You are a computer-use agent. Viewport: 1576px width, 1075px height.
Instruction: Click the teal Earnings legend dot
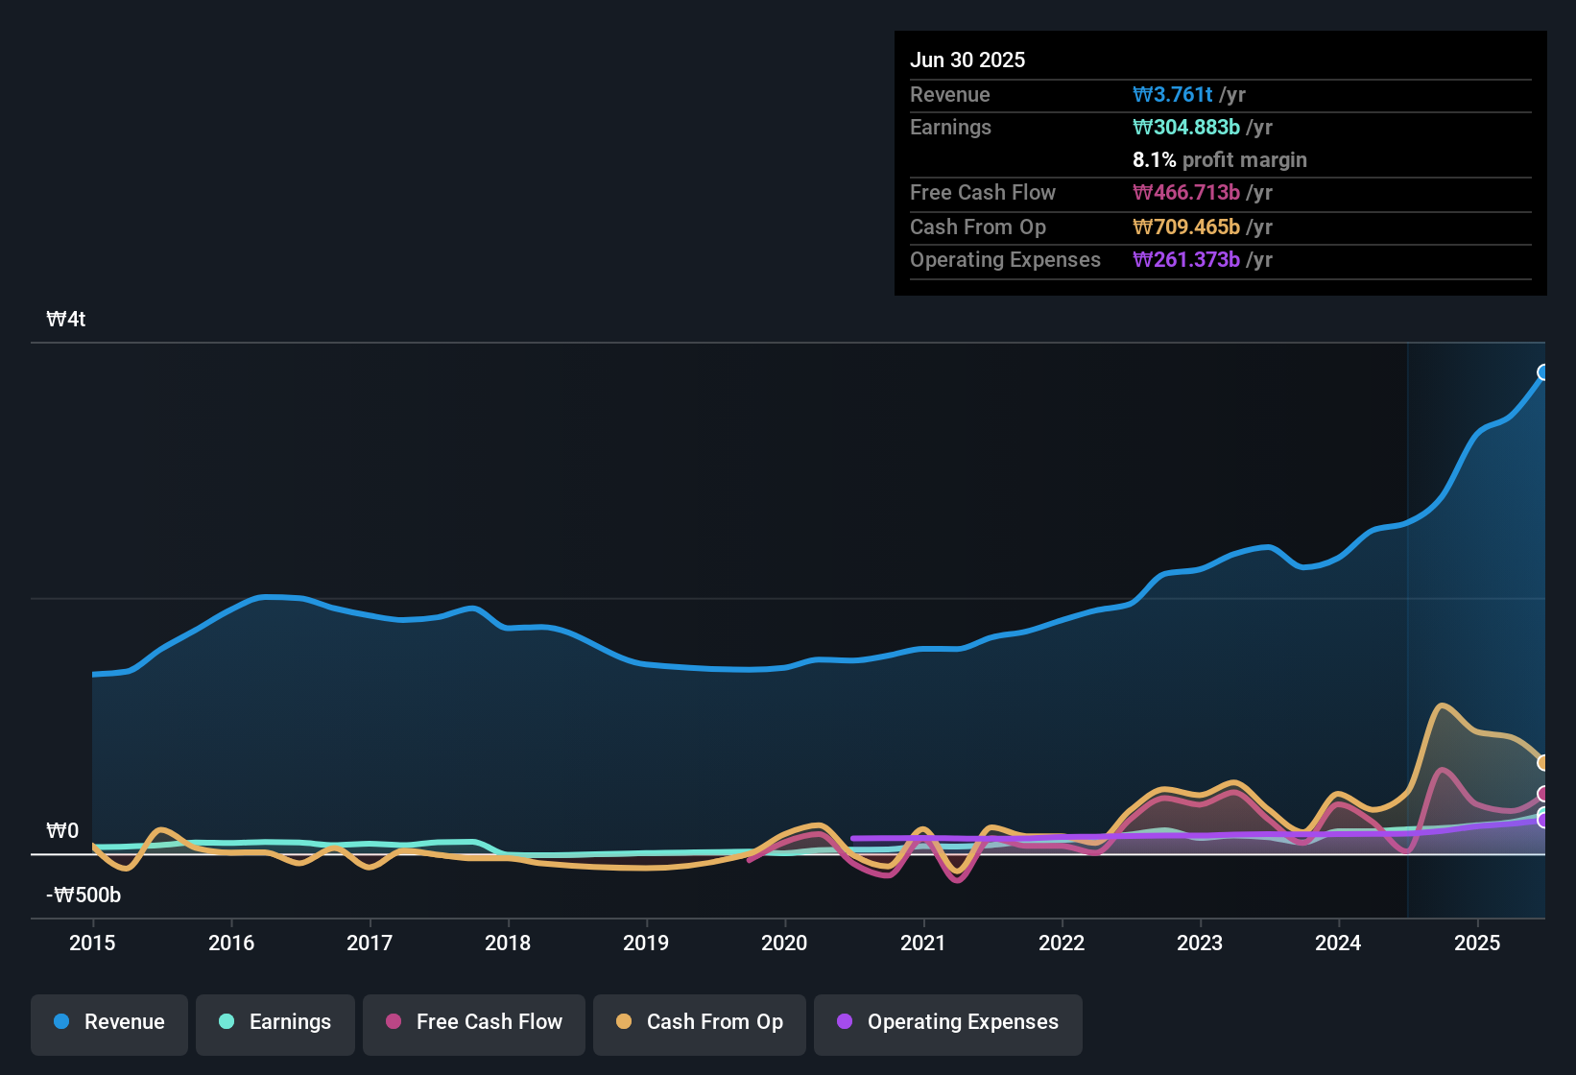click(x=227, y=1022)
